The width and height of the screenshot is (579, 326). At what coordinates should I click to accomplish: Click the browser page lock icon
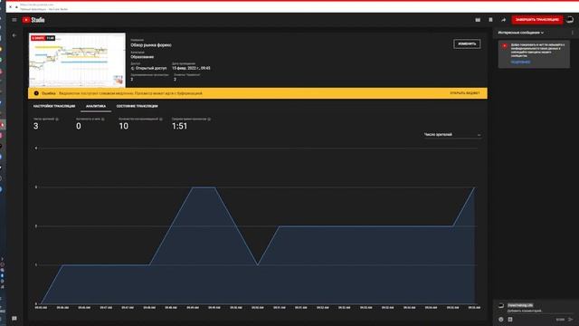click(x=16, y=6)
